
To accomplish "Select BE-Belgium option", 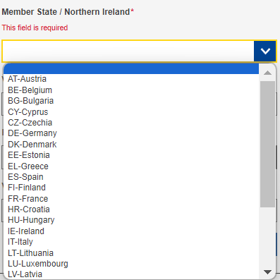I will (x=131, y=90).
